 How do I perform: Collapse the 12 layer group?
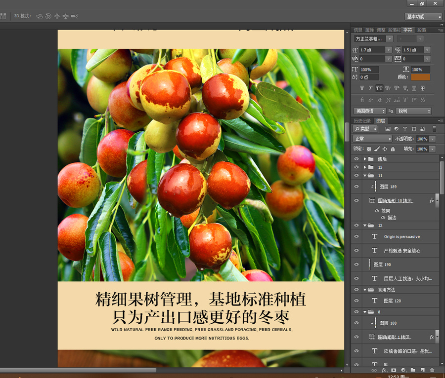pos(365,226)
